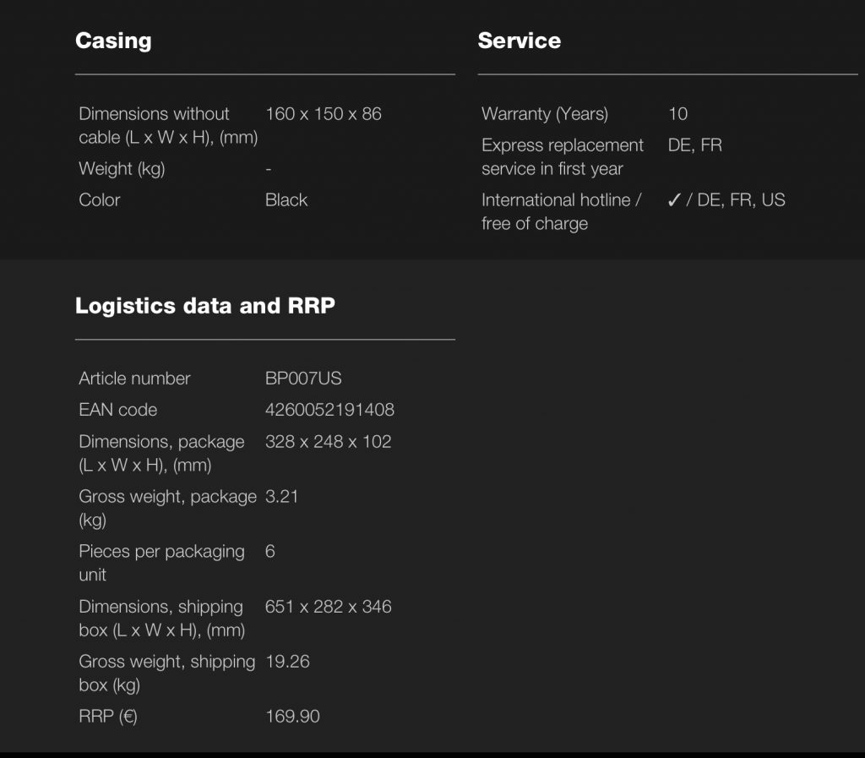
Task: Click the Weight (kg) label under Casing
Action: (x=122, y=169)
